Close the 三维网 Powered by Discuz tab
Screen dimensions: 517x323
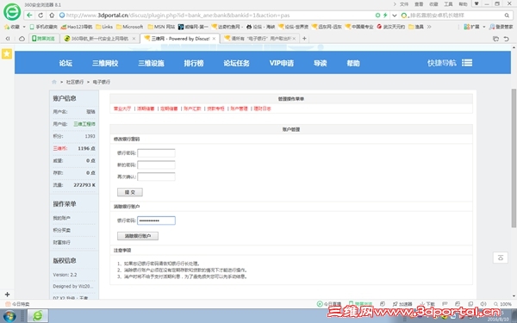pyautogui.click(x=214, y=39)
